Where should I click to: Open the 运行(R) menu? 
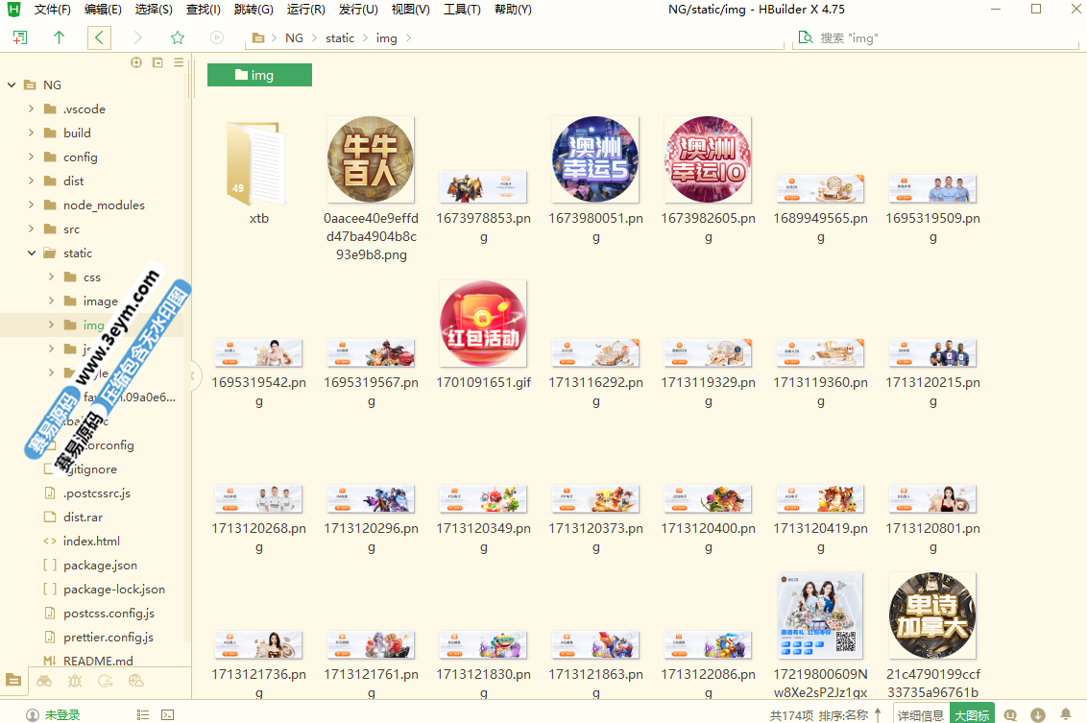(x=306, y=10)
